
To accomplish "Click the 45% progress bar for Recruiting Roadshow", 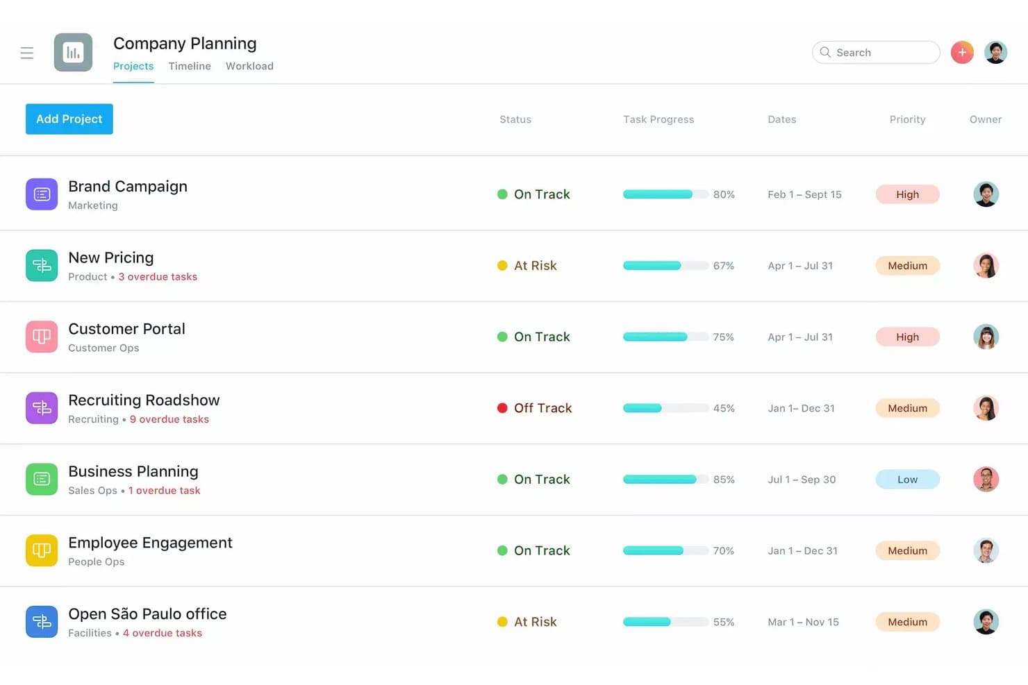I will 665,408.
